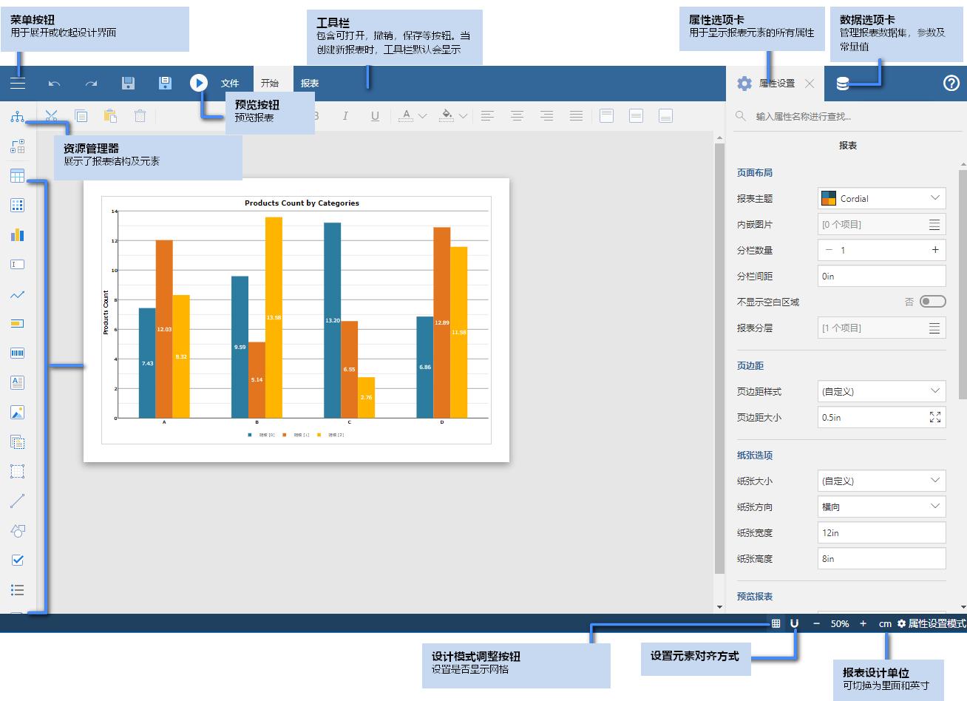The height and width of the screenshot is (701, 967).
Task: Toggle underline formatting in toolbar
Action: pyautogui.click(x=375, y=115)
